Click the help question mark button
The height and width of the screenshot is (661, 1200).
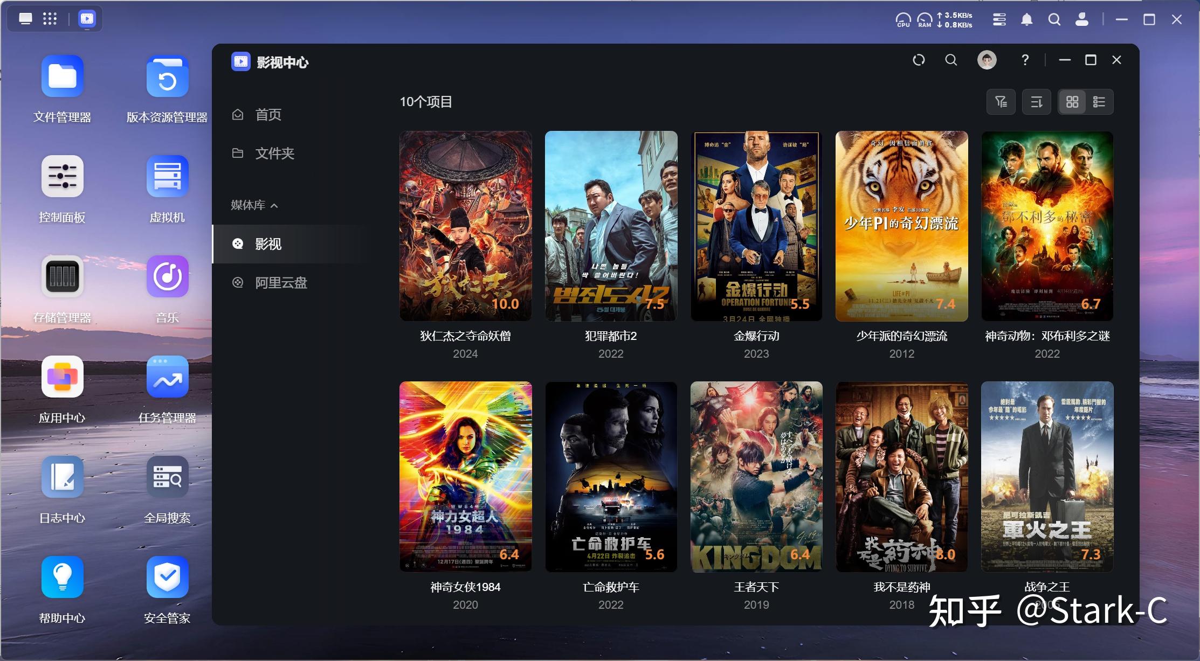click(1024, 60)
